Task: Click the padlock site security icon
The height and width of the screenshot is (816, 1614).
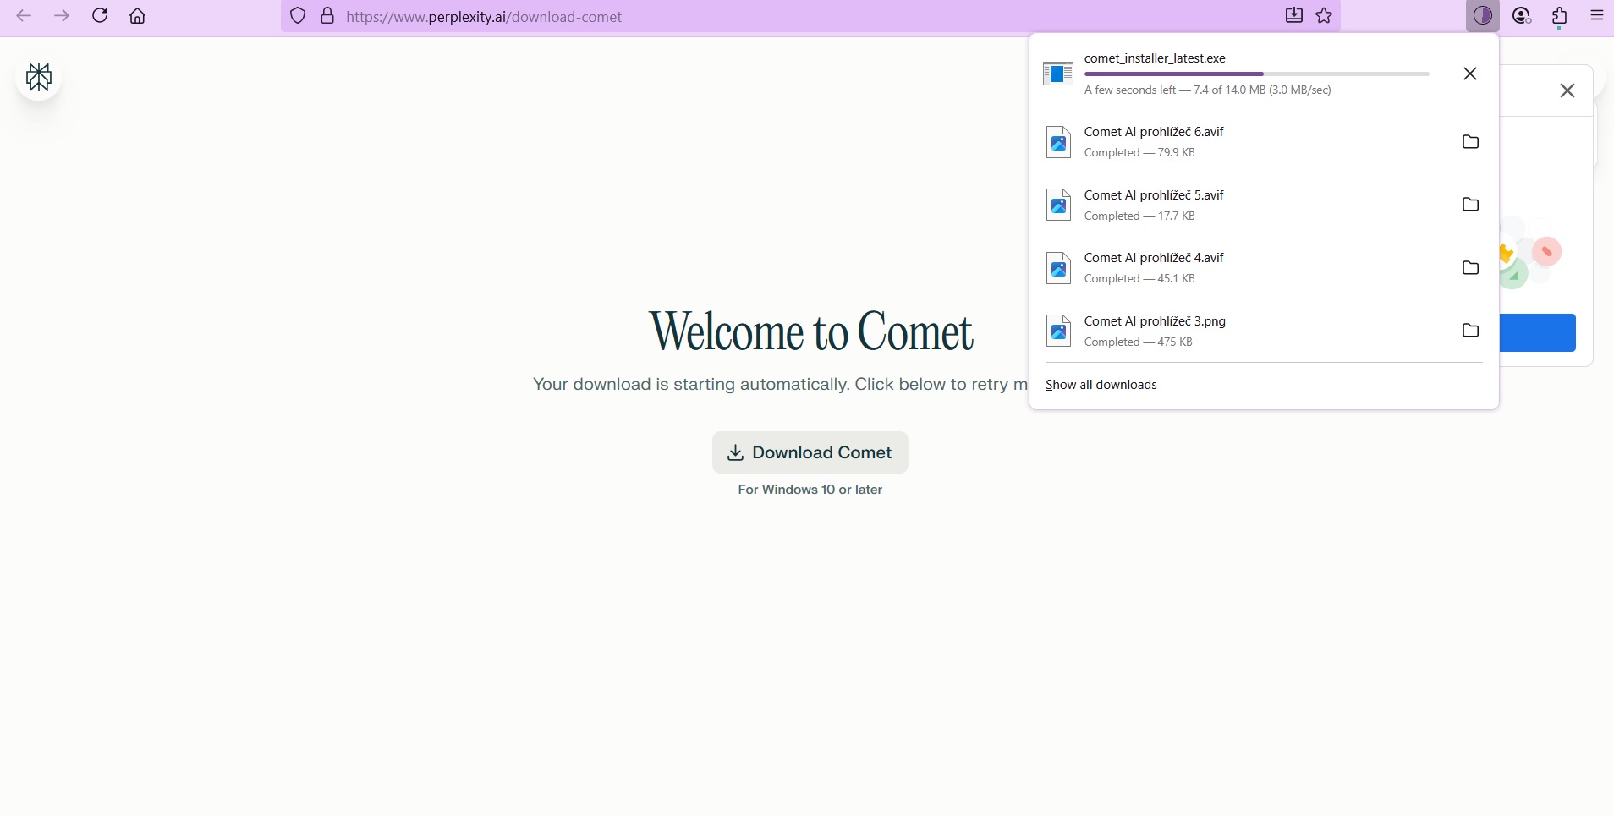Action: [327, 16]
